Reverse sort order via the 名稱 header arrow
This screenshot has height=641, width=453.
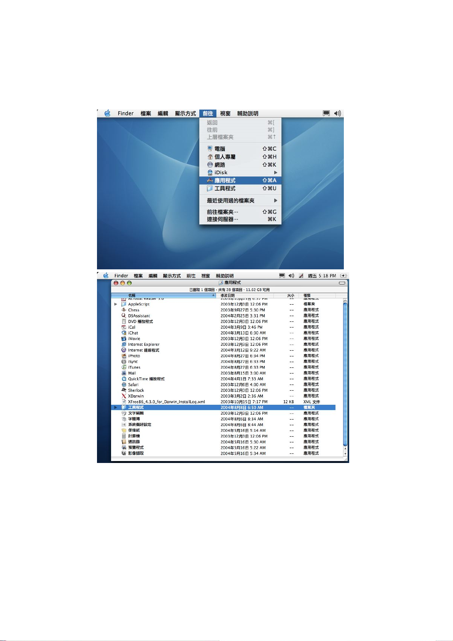pos(213,295)
